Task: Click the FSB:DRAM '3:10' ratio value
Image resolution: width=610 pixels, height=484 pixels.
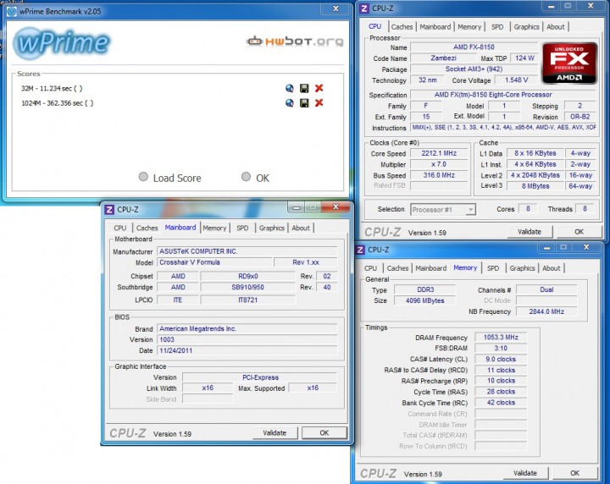Action: tap(501, 348)
